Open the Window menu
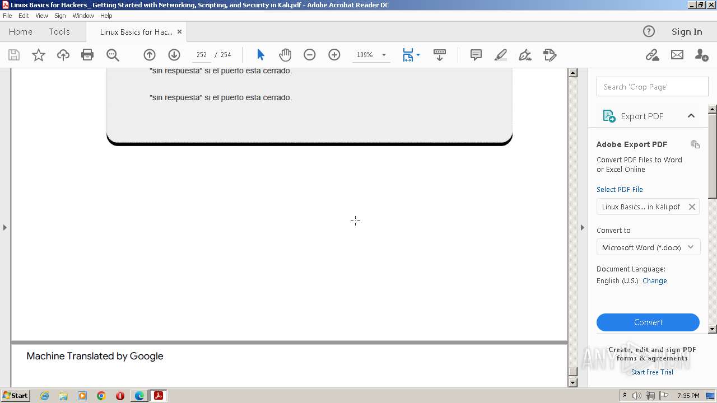The width and height of the screenshot is (717, 403). tap(83, 16)
